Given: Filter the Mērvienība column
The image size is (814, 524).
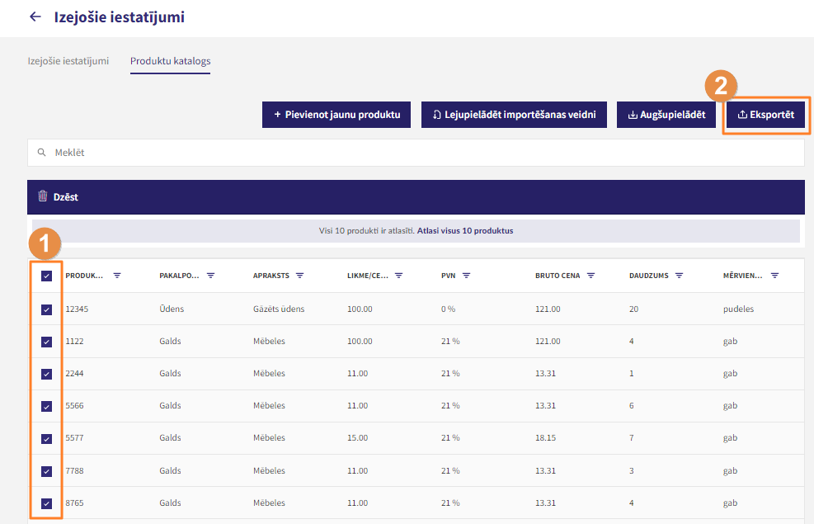Looking at the screenshot, I should pyautogui.click(x=774, y=276).
